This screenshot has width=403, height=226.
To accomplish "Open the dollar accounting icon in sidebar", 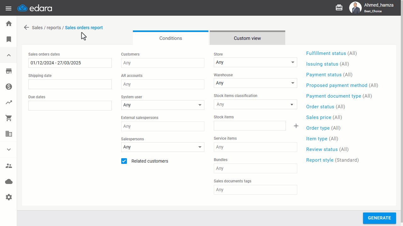I will click(9, 87).
